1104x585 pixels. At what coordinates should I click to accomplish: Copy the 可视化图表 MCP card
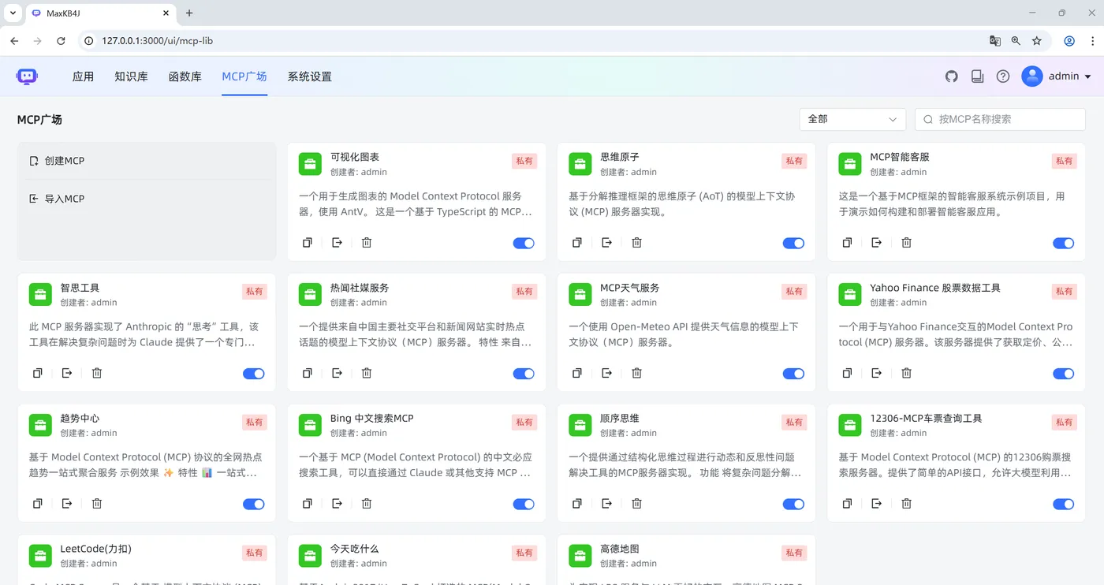(x=308, y=243)
